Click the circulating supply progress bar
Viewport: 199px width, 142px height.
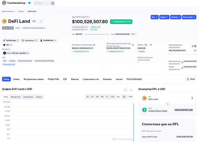click(183, 54)
